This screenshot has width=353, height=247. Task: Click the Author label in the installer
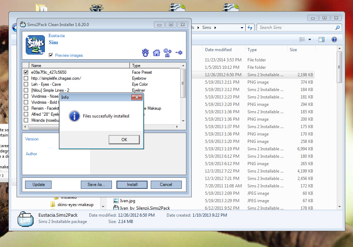point(31,154)
